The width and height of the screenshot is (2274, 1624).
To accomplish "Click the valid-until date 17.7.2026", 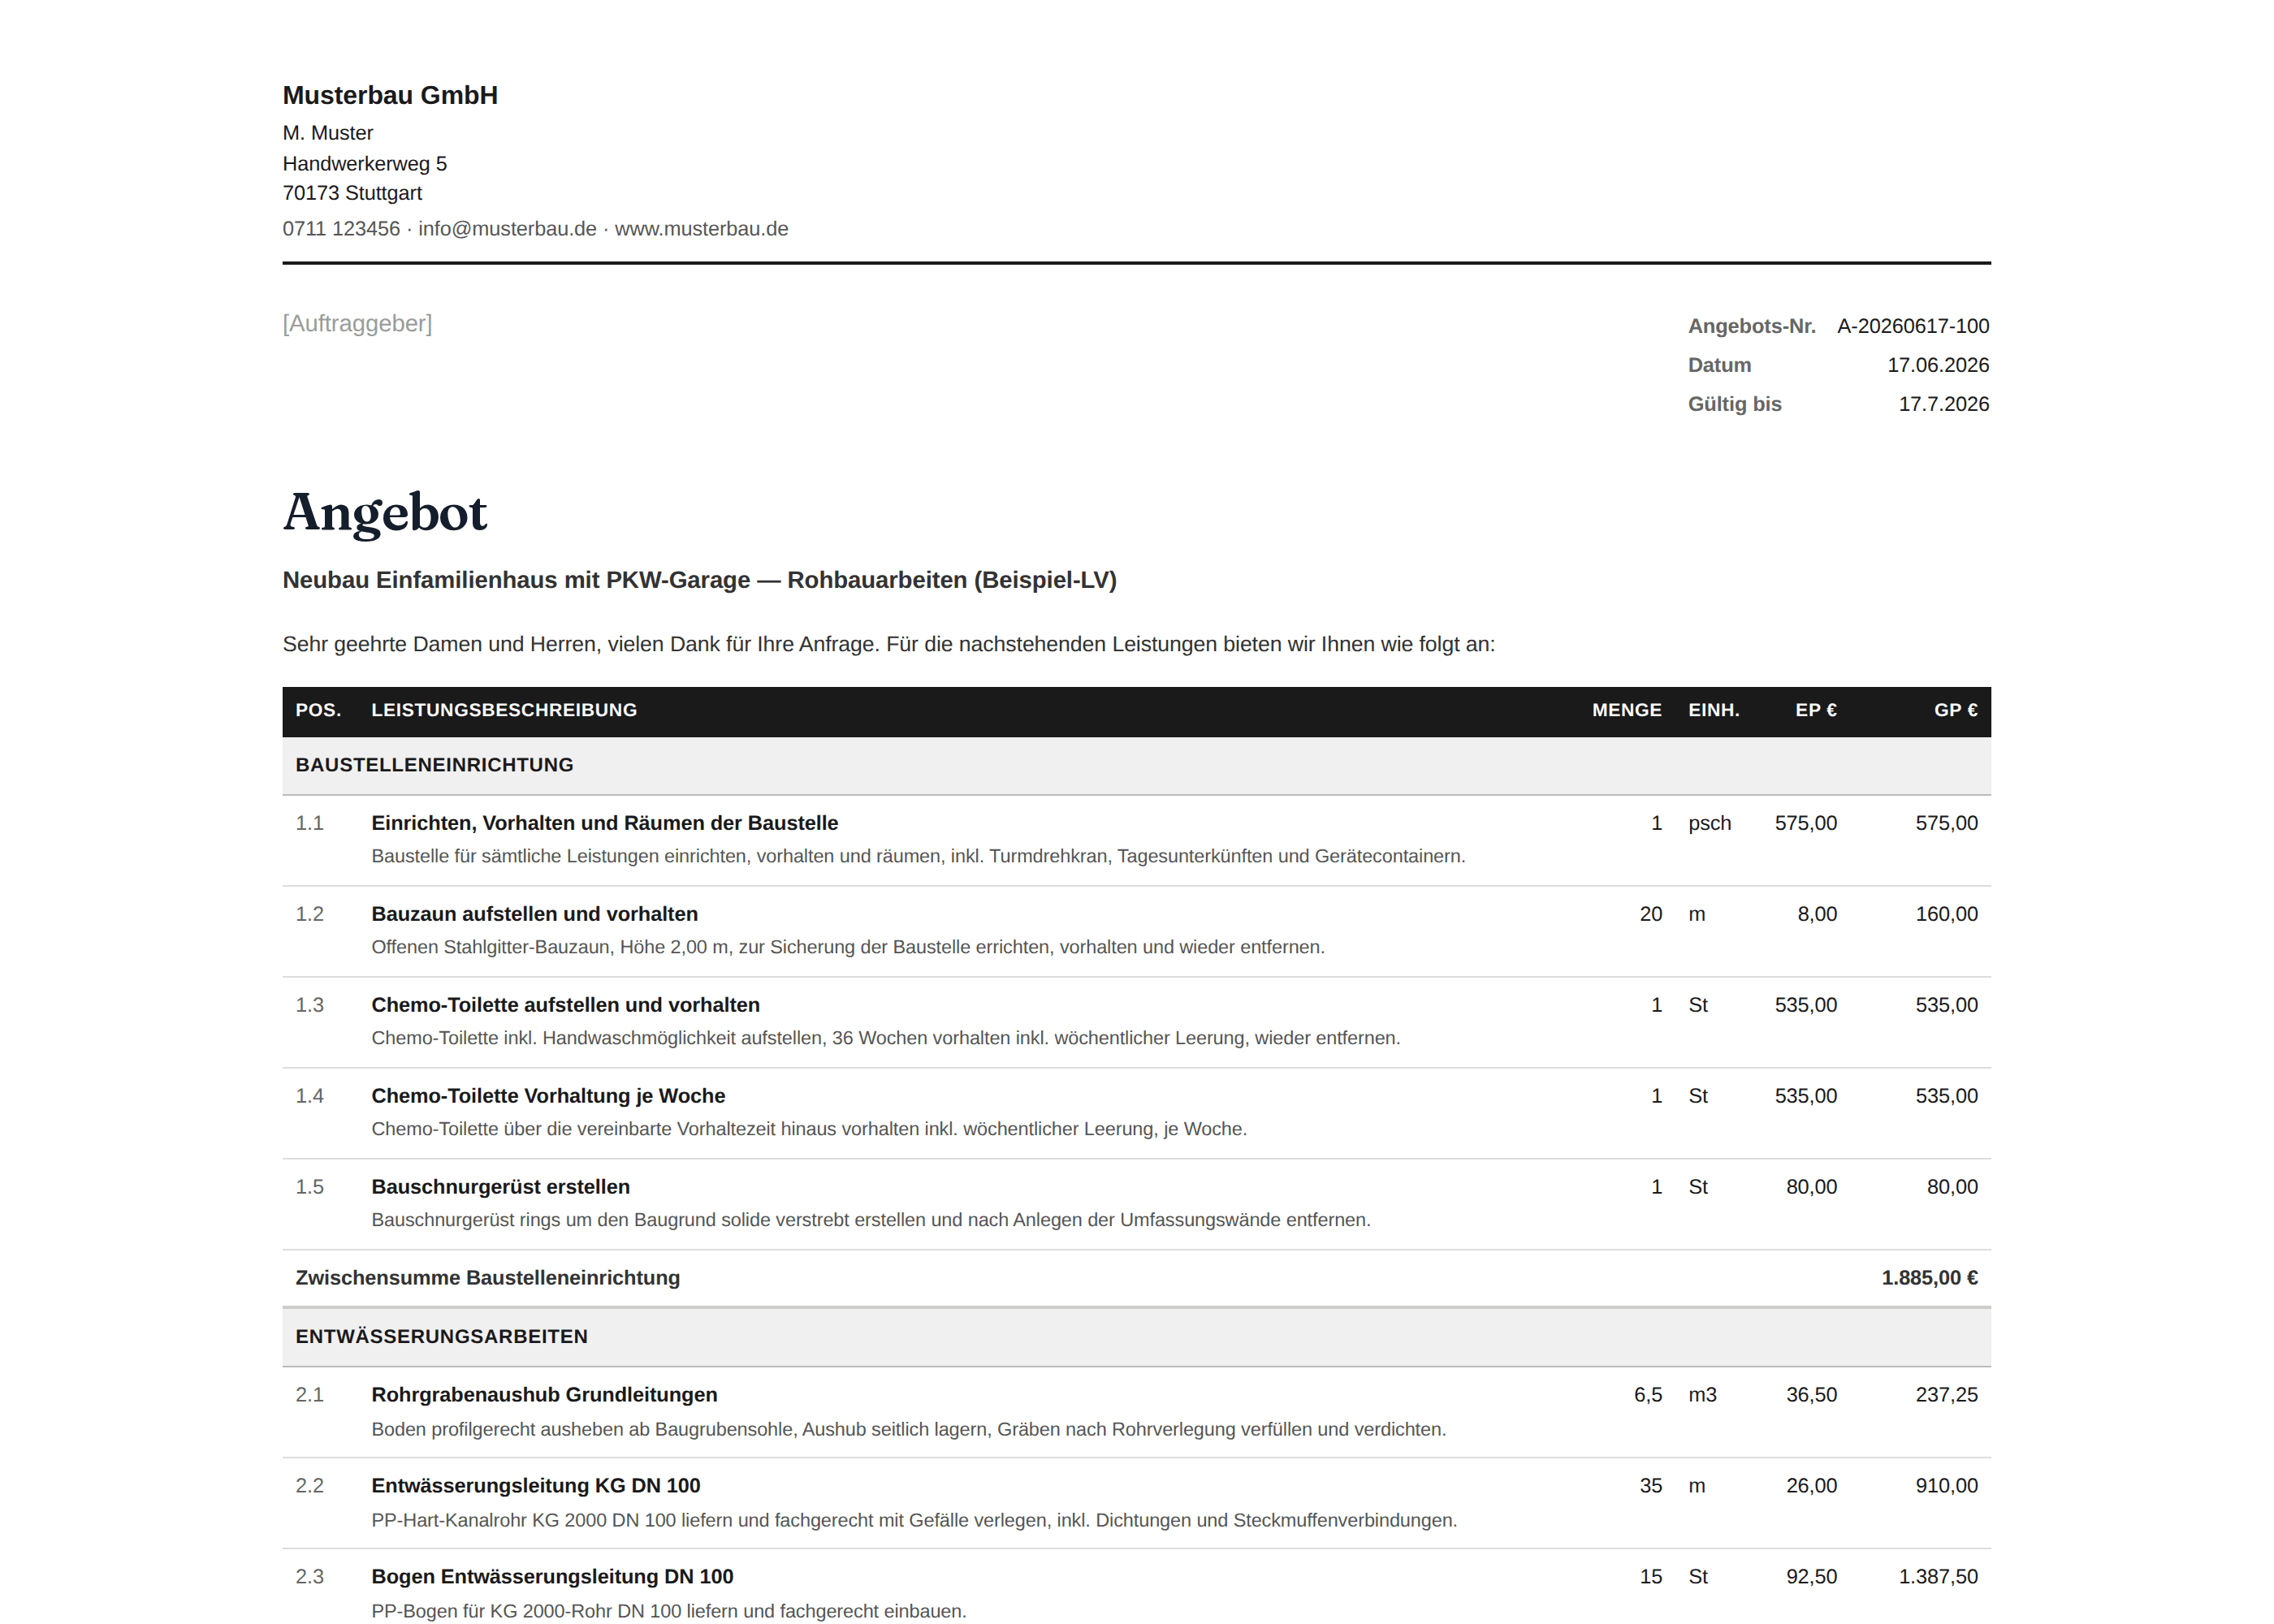I will 1943,404.
